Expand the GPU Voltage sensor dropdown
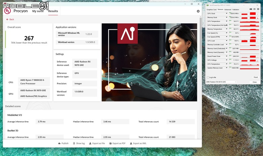The height and width of the screenshot is (156, 263). pos(227,60)
